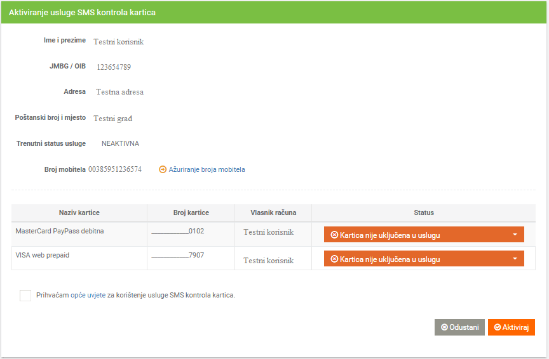
Task: Open MasterCard PayPass debitna status dropdown
Action: (x=423, y=235)
